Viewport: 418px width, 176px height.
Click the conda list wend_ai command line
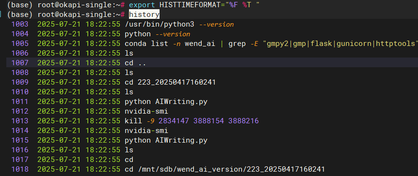pyautogui.click(x=271, y=44)
